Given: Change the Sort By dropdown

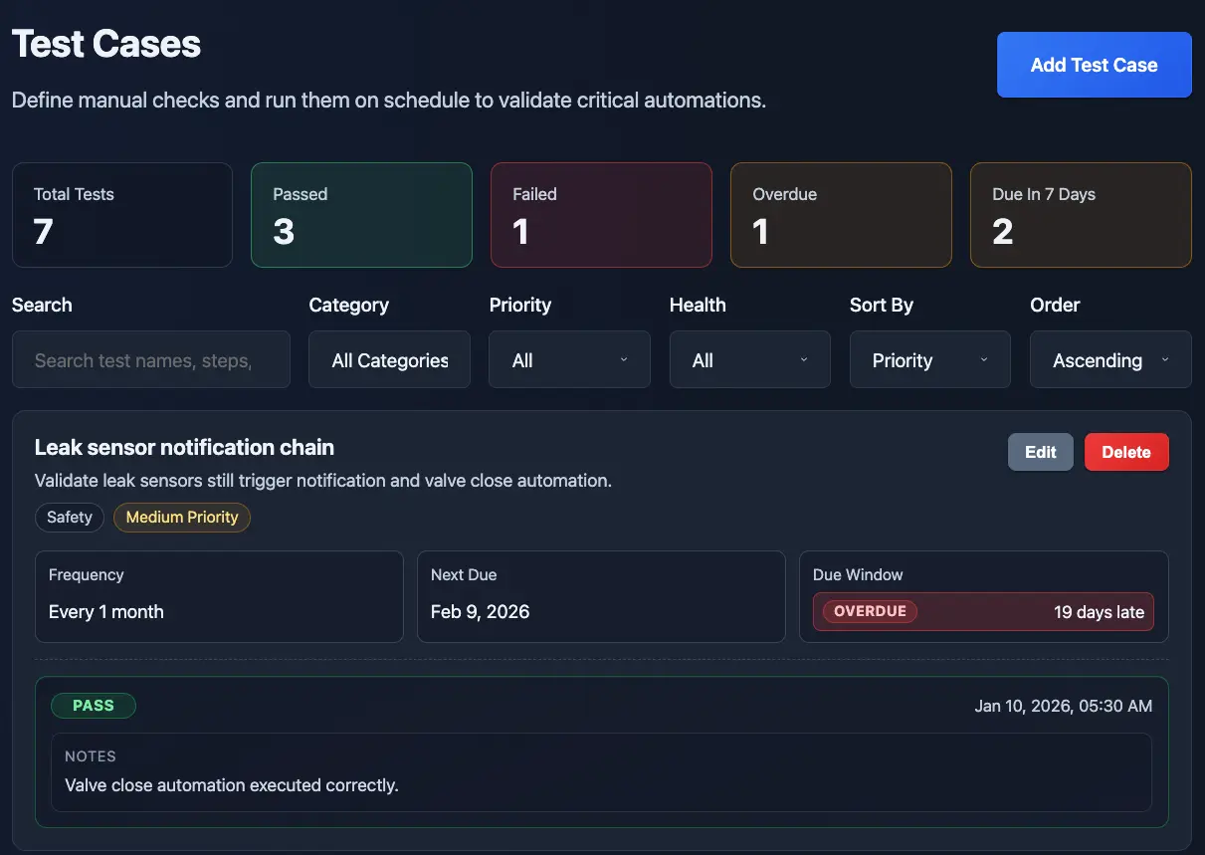Looking at the screenshot, I should (929, 360).
